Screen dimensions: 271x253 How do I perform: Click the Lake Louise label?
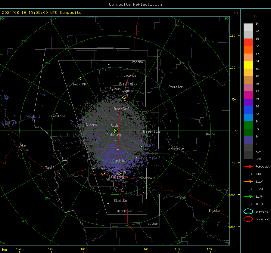[23, 148]
